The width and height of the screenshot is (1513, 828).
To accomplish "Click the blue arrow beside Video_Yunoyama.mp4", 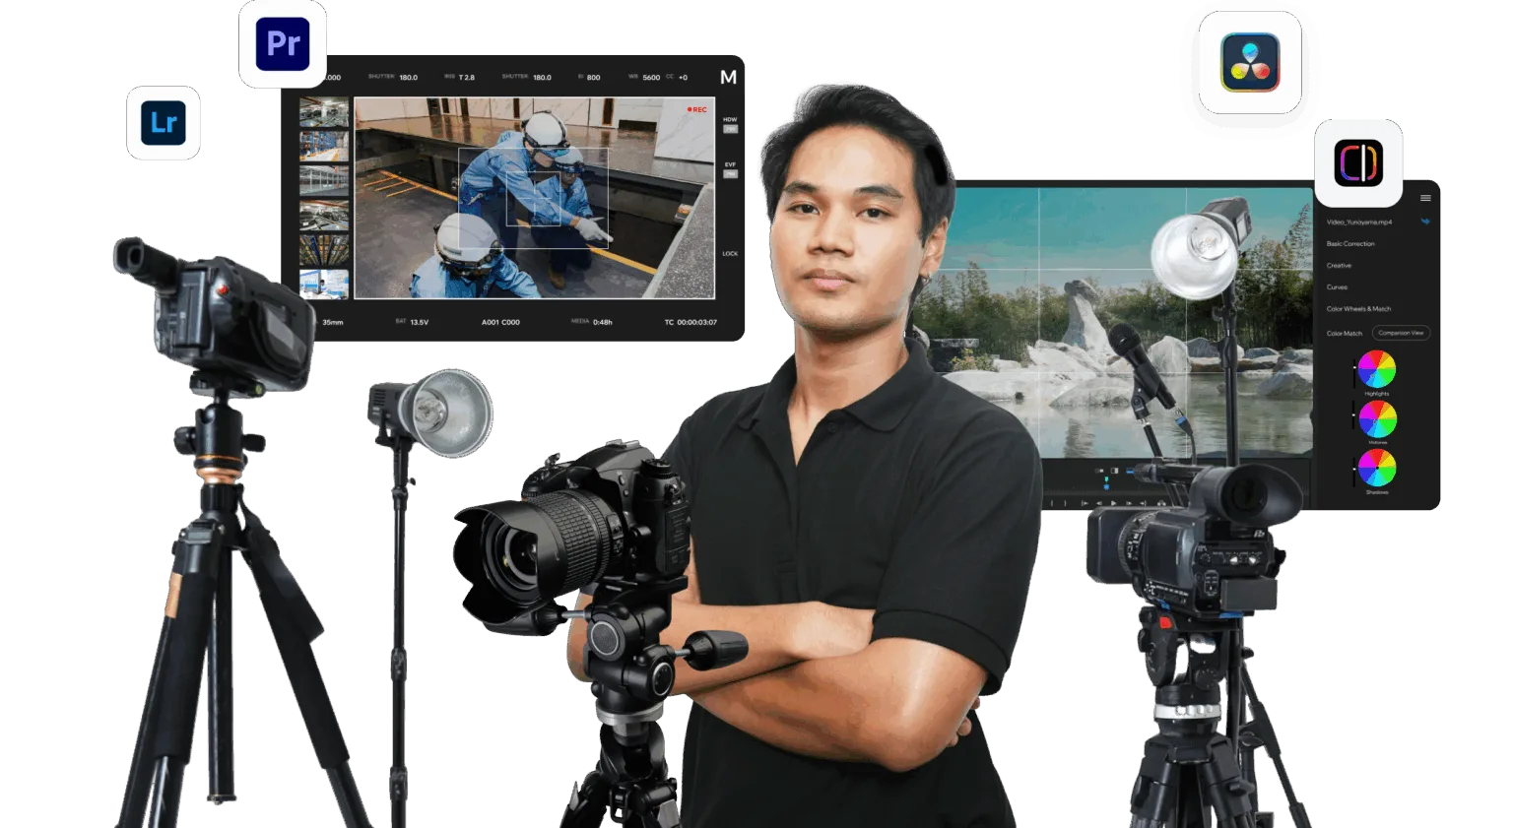I will [1424, 222].
